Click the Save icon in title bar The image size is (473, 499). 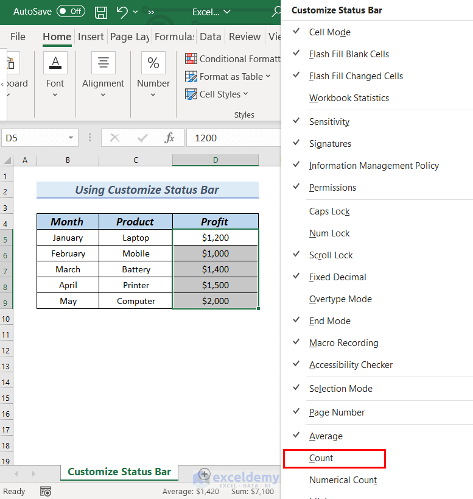[101, 12]
